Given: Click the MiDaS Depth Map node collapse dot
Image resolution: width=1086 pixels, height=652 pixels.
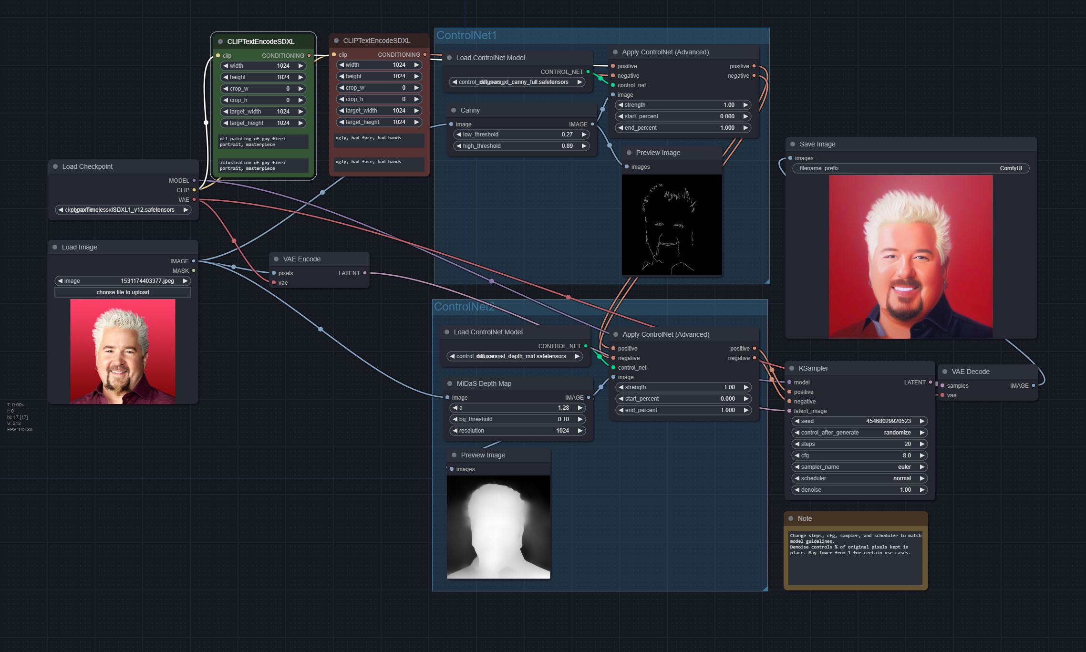Looking at the screenshot, I should (450, 383).
